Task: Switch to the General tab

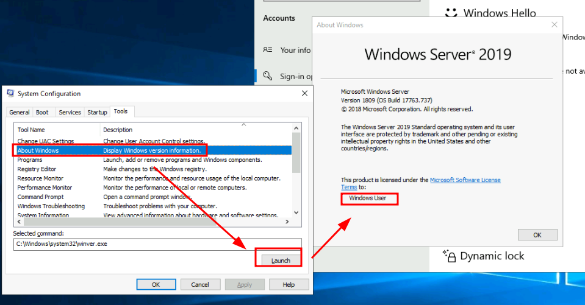Action: tap(20, 112)
